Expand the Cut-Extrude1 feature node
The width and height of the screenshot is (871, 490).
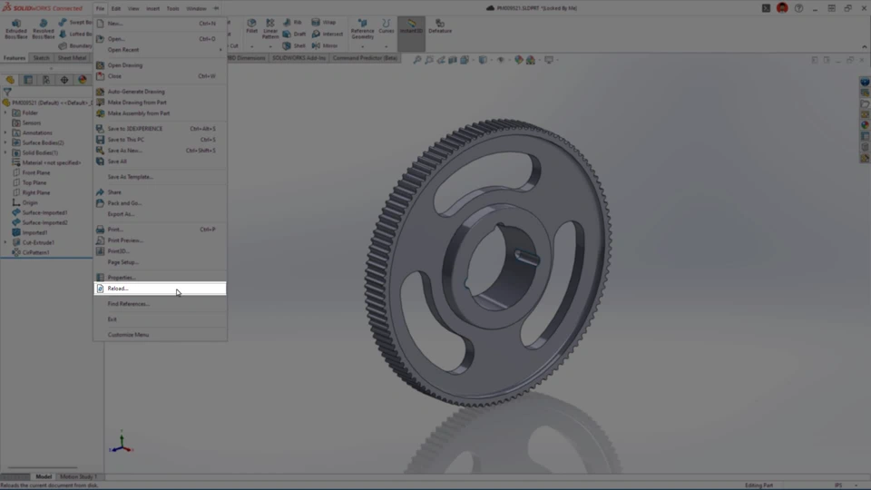[5, 242]
